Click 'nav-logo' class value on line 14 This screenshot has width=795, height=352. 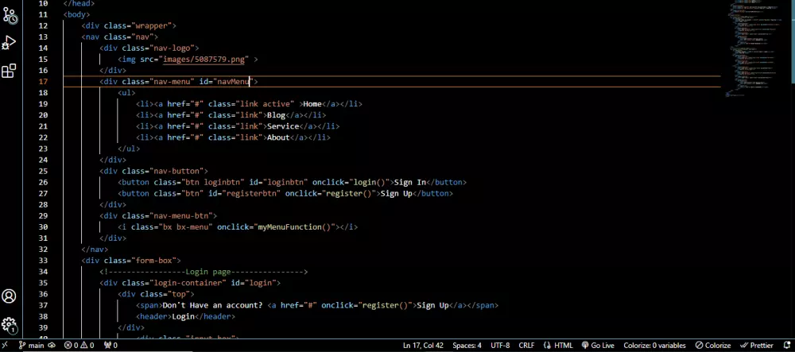tap(174, 48)
